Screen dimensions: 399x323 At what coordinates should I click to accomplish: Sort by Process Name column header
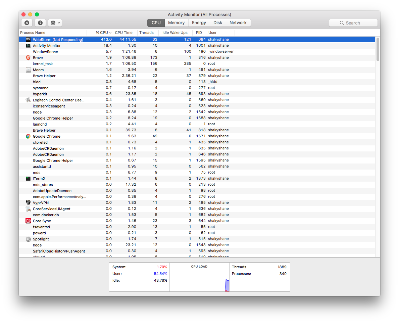(x=53, y=33)
